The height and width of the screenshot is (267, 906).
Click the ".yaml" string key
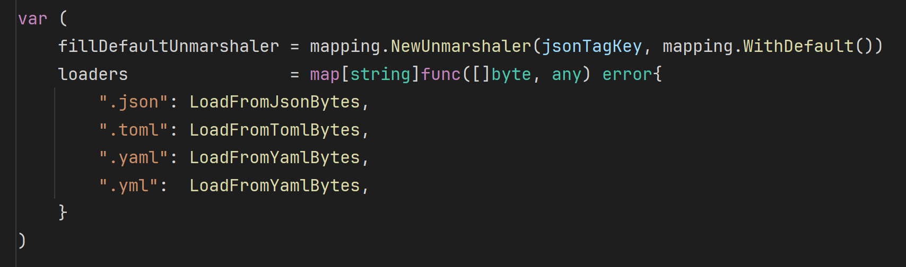pyautogui.click(x=133, y=158)
